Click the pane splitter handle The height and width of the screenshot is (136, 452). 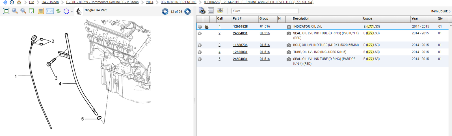194,102
